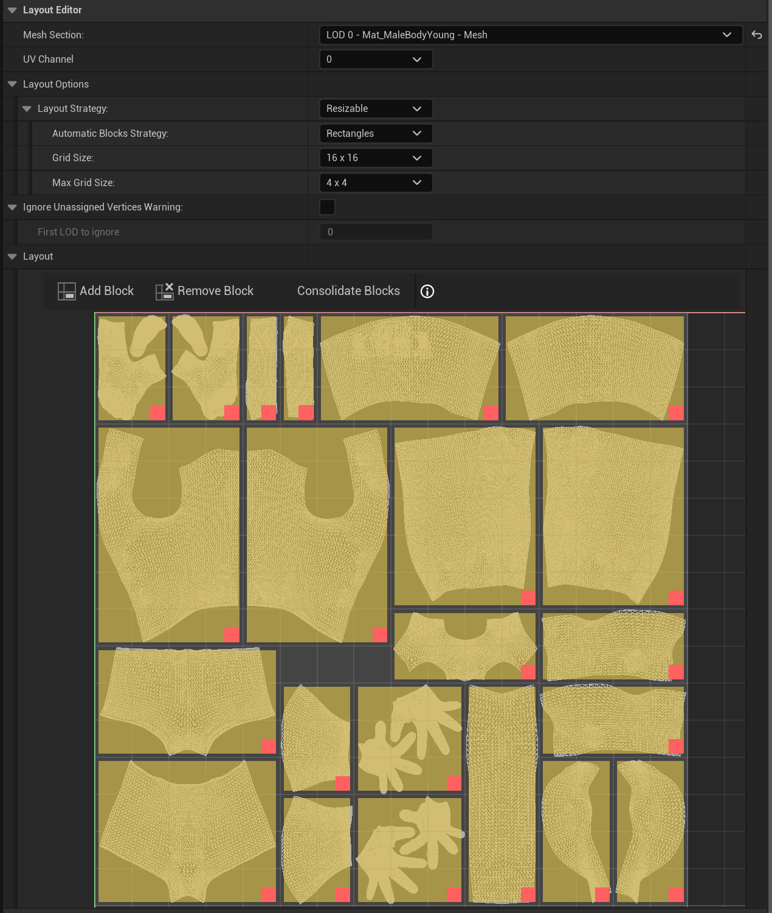Screen dimensions: 772x913
Task: Click the Grid Size label
Action: (x=73, y=158)
